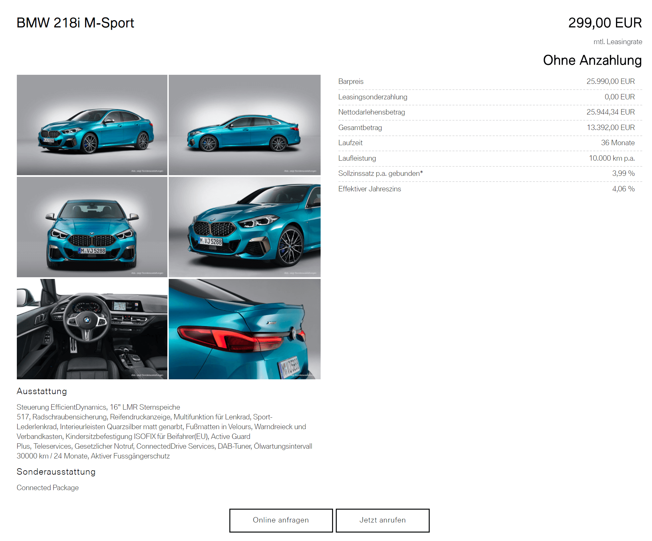
Task: Click the Sonderausstattung heading
Action: coord(56,472)
